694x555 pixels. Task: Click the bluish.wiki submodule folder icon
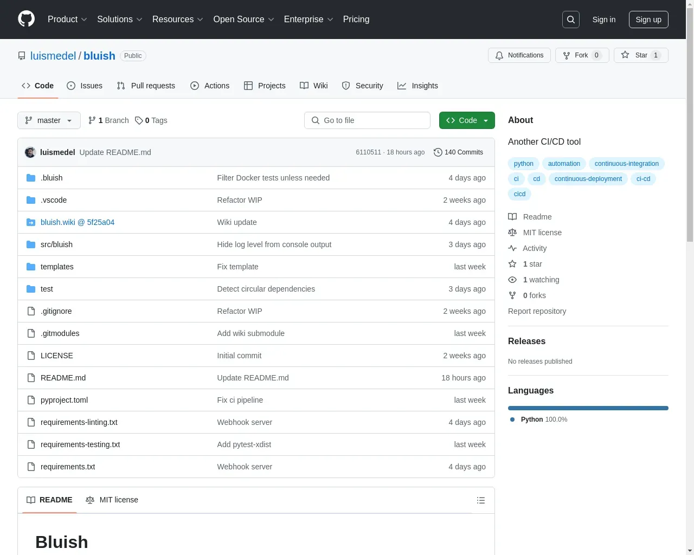[x=31, y=222]
